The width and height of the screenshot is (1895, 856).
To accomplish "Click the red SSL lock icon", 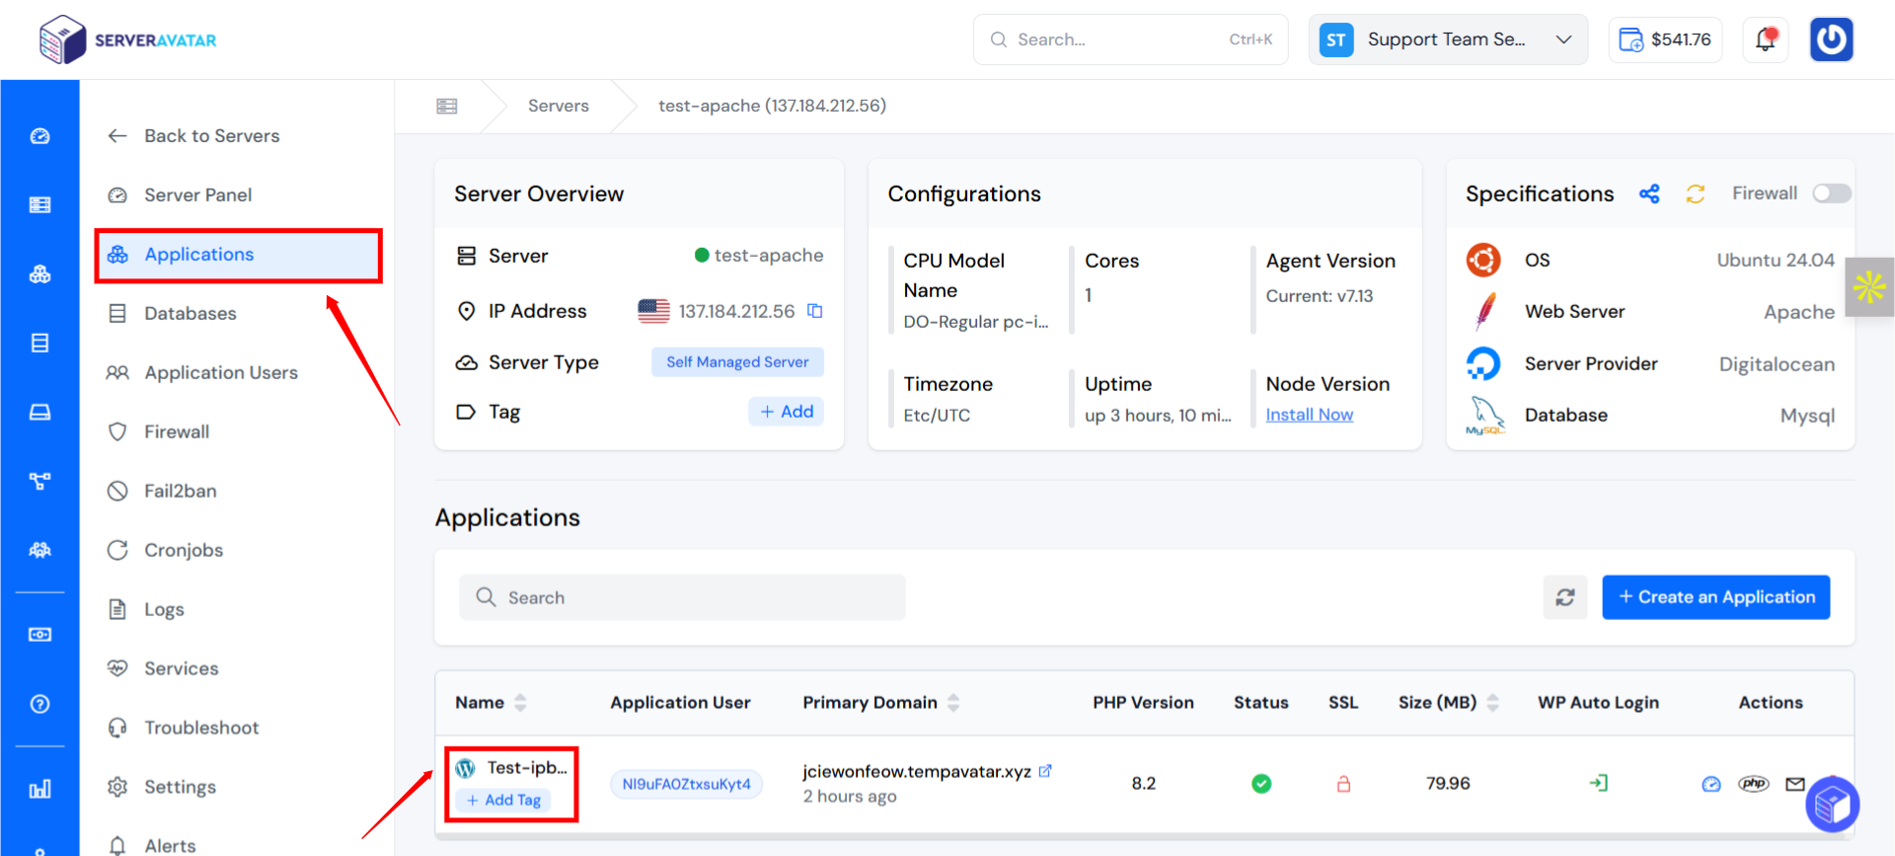I will [1343, 784].
